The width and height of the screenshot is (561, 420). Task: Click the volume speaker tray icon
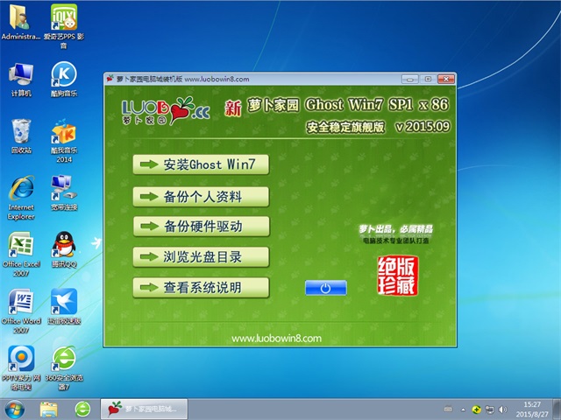pos(501,409)
